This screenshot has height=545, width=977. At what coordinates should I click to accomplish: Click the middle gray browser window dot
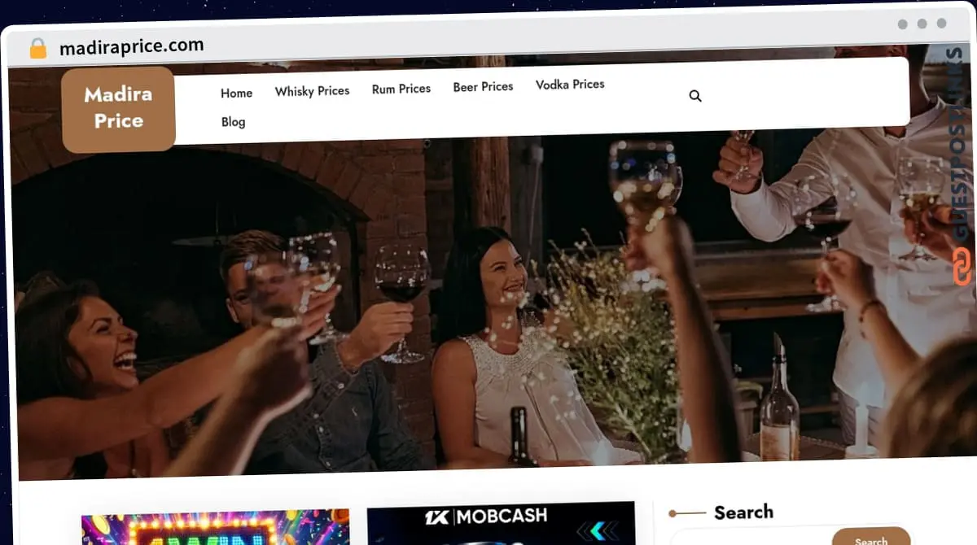pyautogui.click(x=922, y=24)
